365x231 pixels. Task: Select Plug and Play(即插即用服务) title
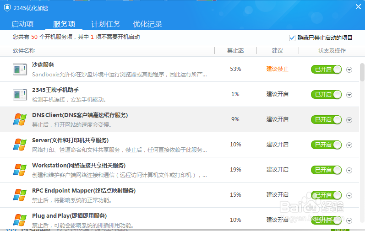pyautogui.click(x=69, y=215)
